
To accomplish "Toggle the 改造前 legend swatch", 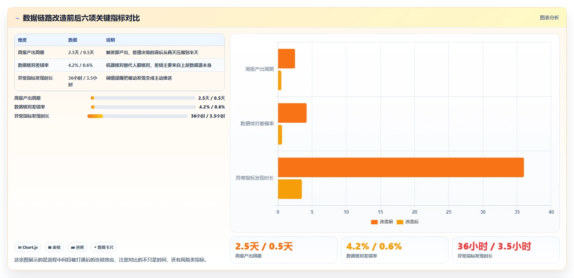I will click(374, 222).
